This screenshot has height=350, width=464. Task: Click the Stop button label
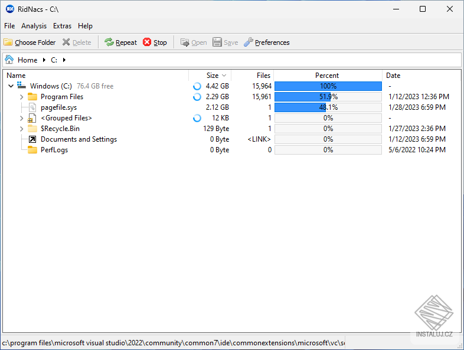160,42
